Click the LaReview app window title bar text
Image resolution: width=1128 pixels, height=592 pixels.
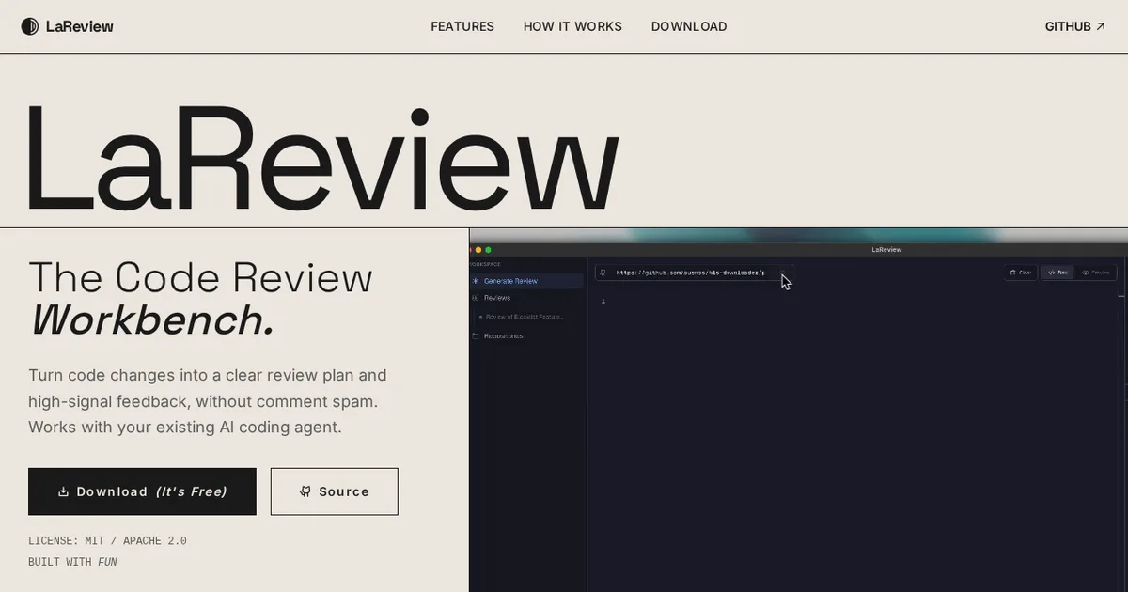[886, 250]
